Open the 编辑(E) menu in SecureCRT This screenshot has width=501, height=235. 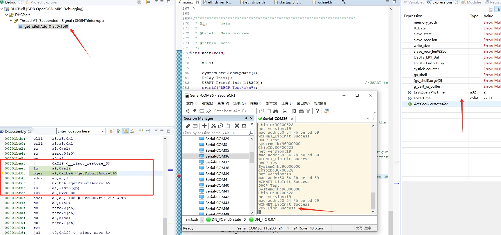[x=207, y=103]
